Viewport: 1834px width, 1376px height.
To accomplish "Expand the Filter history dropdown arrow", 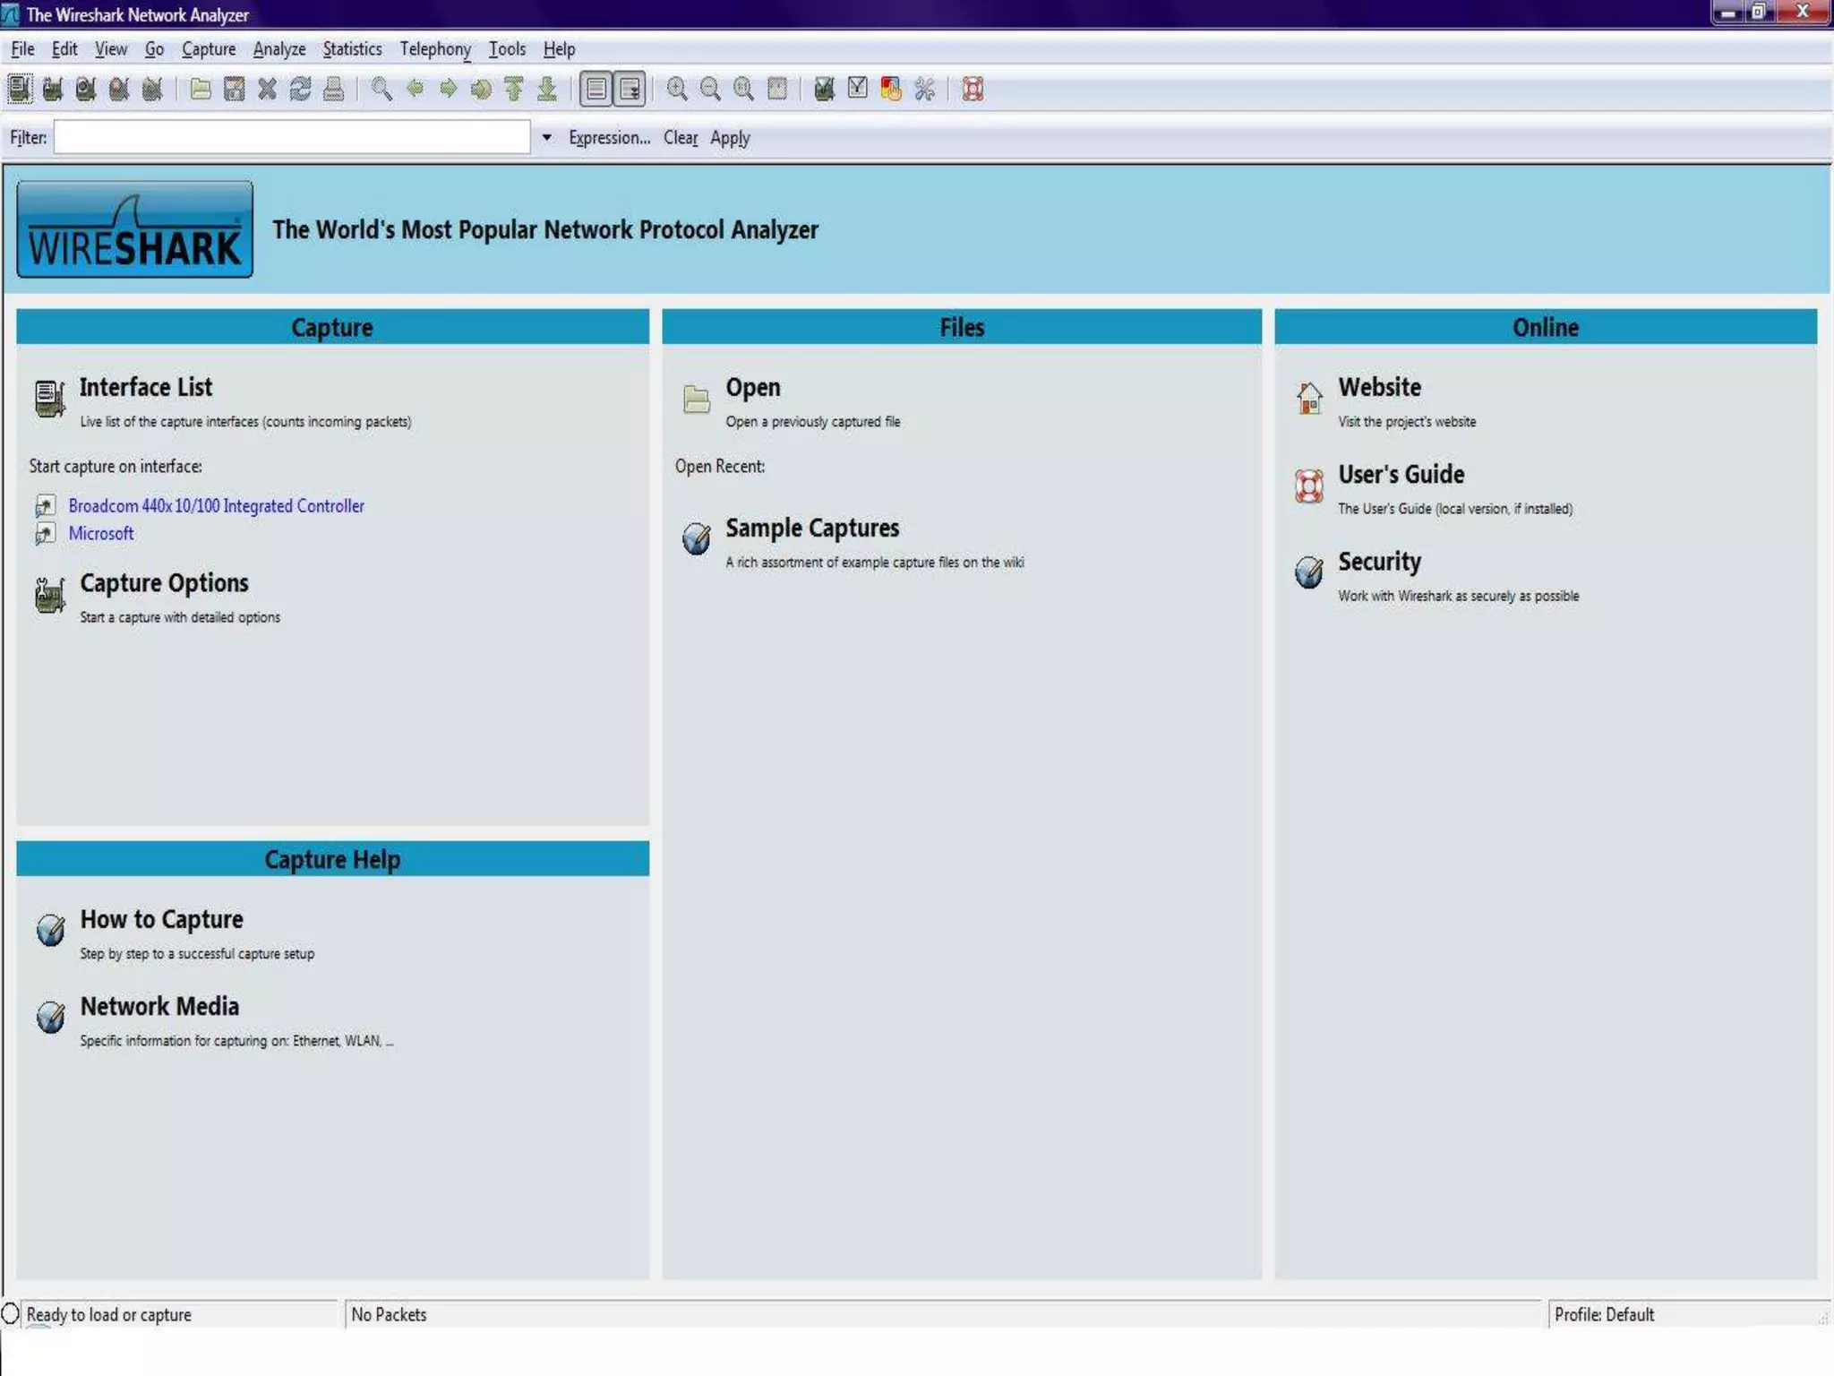I will (x=546, y=138).
